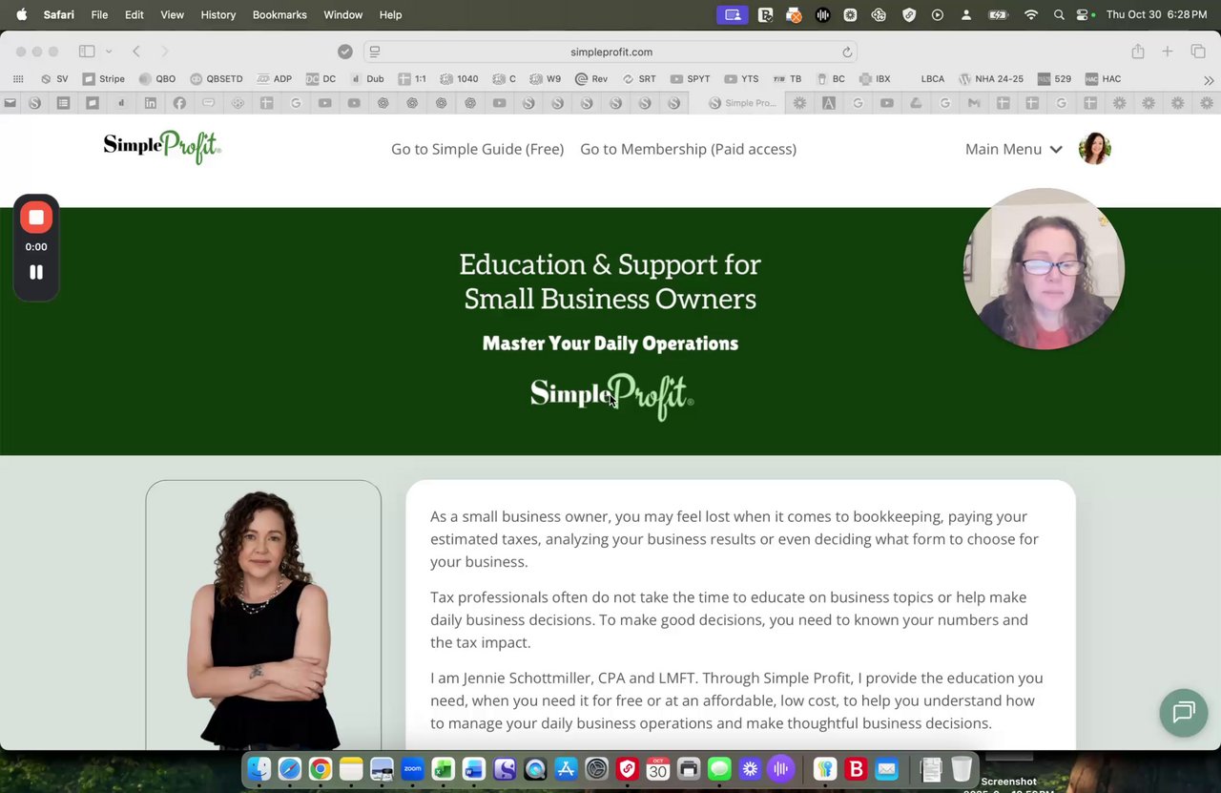The image size is (1221, 793).
Task: Open the File menu
Action: [x=99, y=14]
